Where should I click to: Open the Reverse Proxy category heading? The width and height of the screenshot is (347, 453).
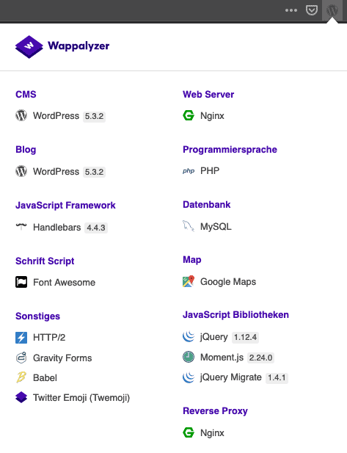pos(216,411)
